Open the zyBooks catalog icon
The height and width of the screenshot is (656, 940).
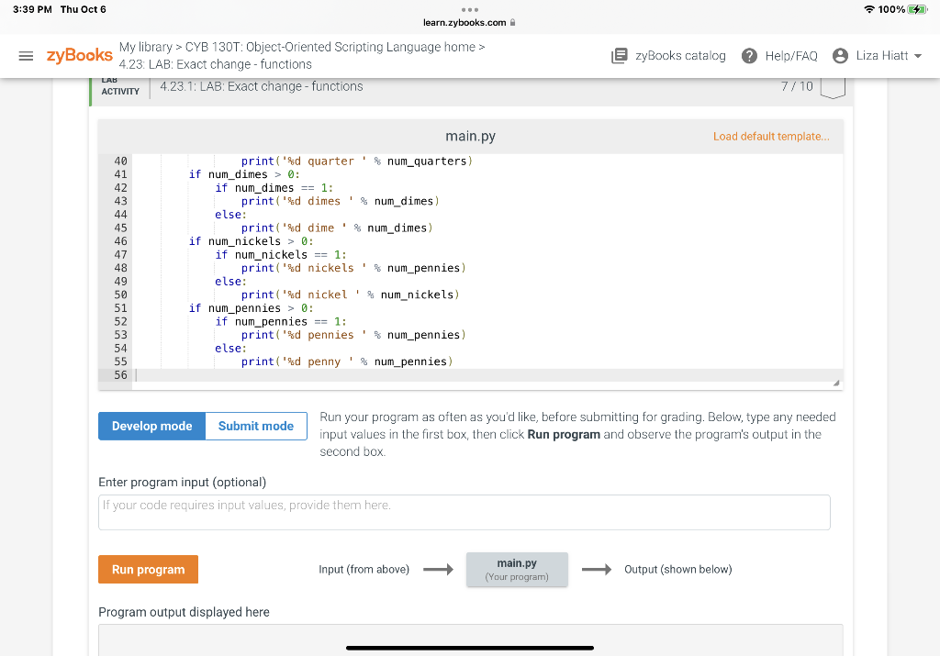point(619,56)
